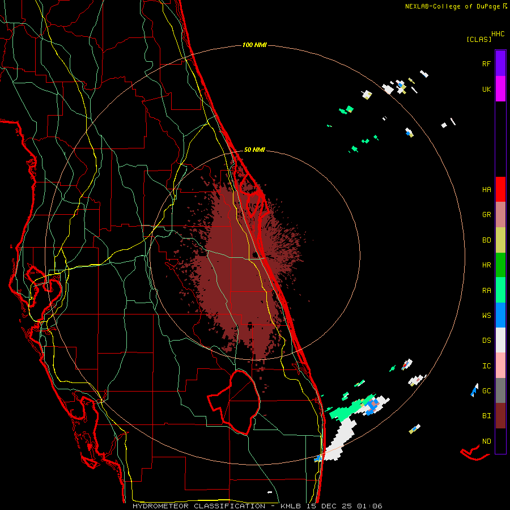Click the GC gray legend color block
The image size is (510, 510).
500,390
